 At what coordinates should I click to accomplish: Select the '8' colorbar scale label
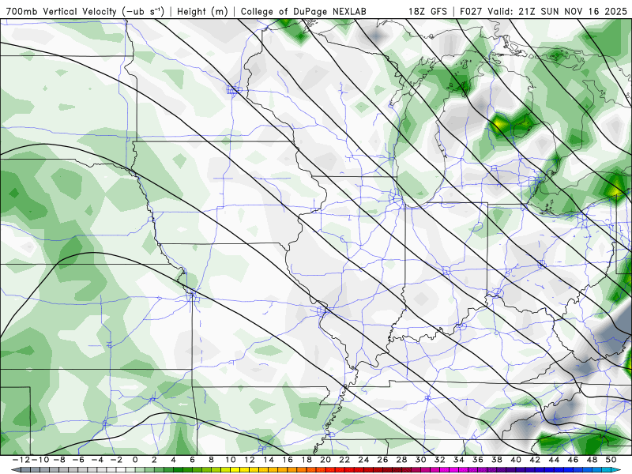pyautogui.click(x=211, y=460)
